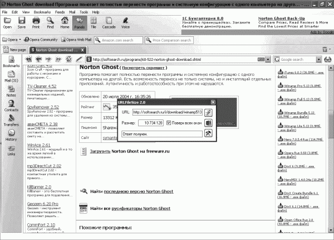Open the TV-Cleaner 4.52 link
Image resolution: width=334 pixels, height=240 pixels.
tap(42, 86)
